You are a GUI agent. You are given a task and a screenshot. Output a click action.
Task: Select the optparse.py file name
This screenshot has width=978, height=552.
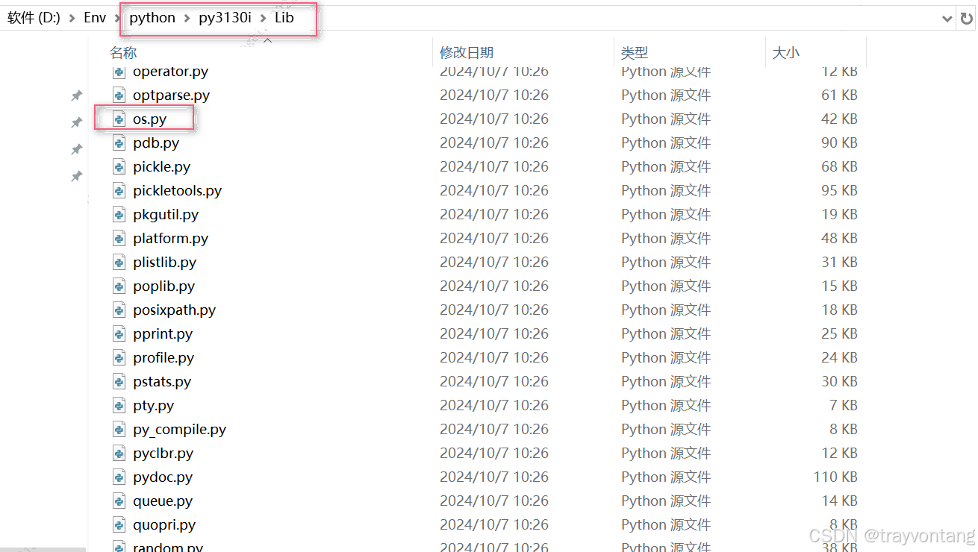pos(171,95)
